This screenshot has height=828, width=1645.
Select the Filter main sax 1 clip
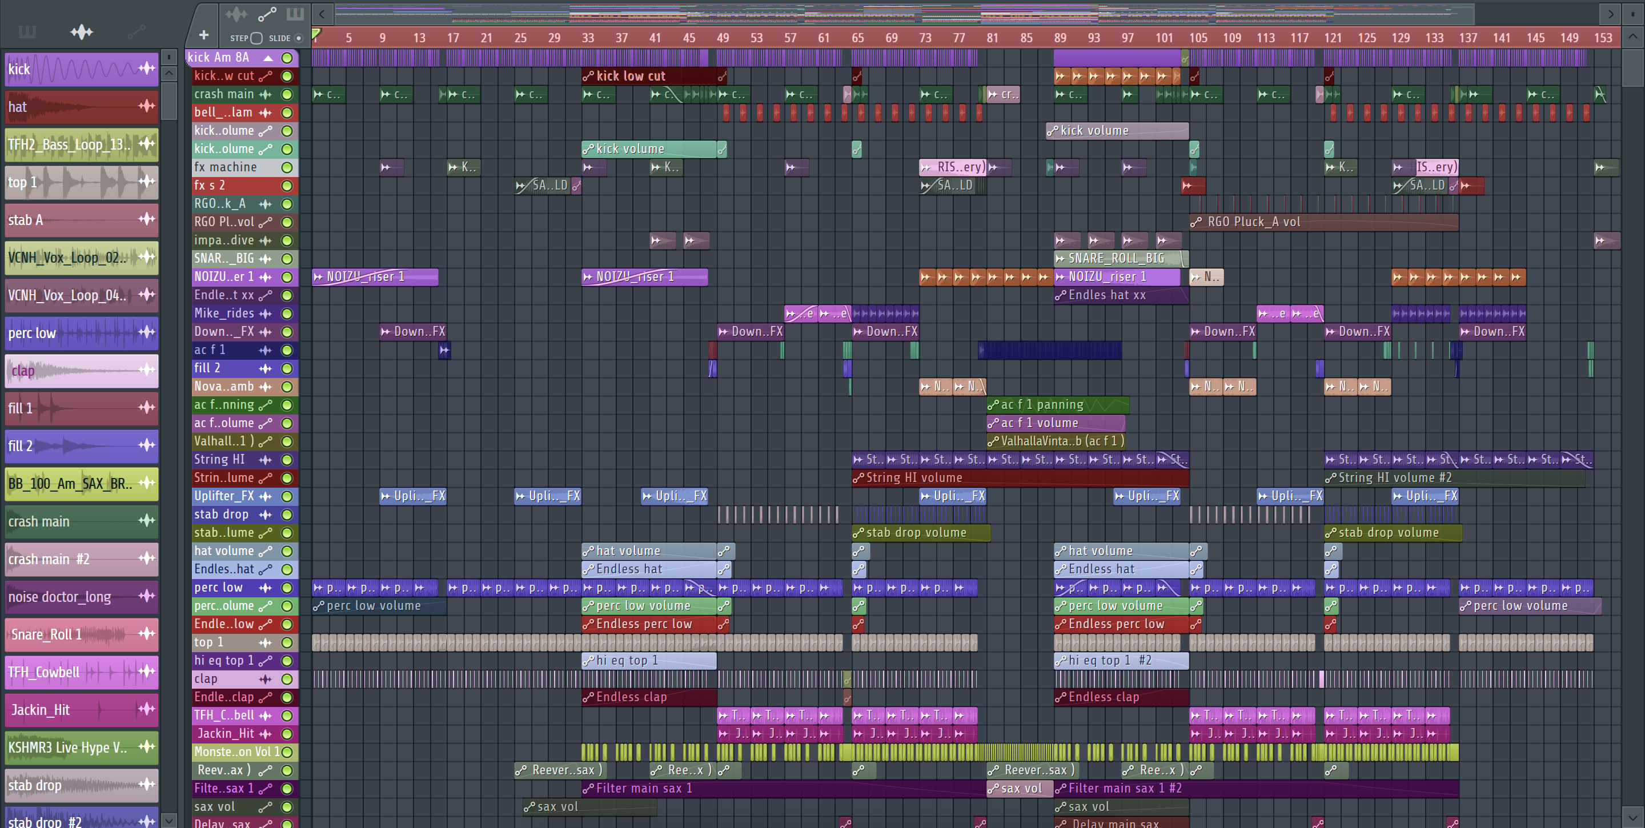784,789
